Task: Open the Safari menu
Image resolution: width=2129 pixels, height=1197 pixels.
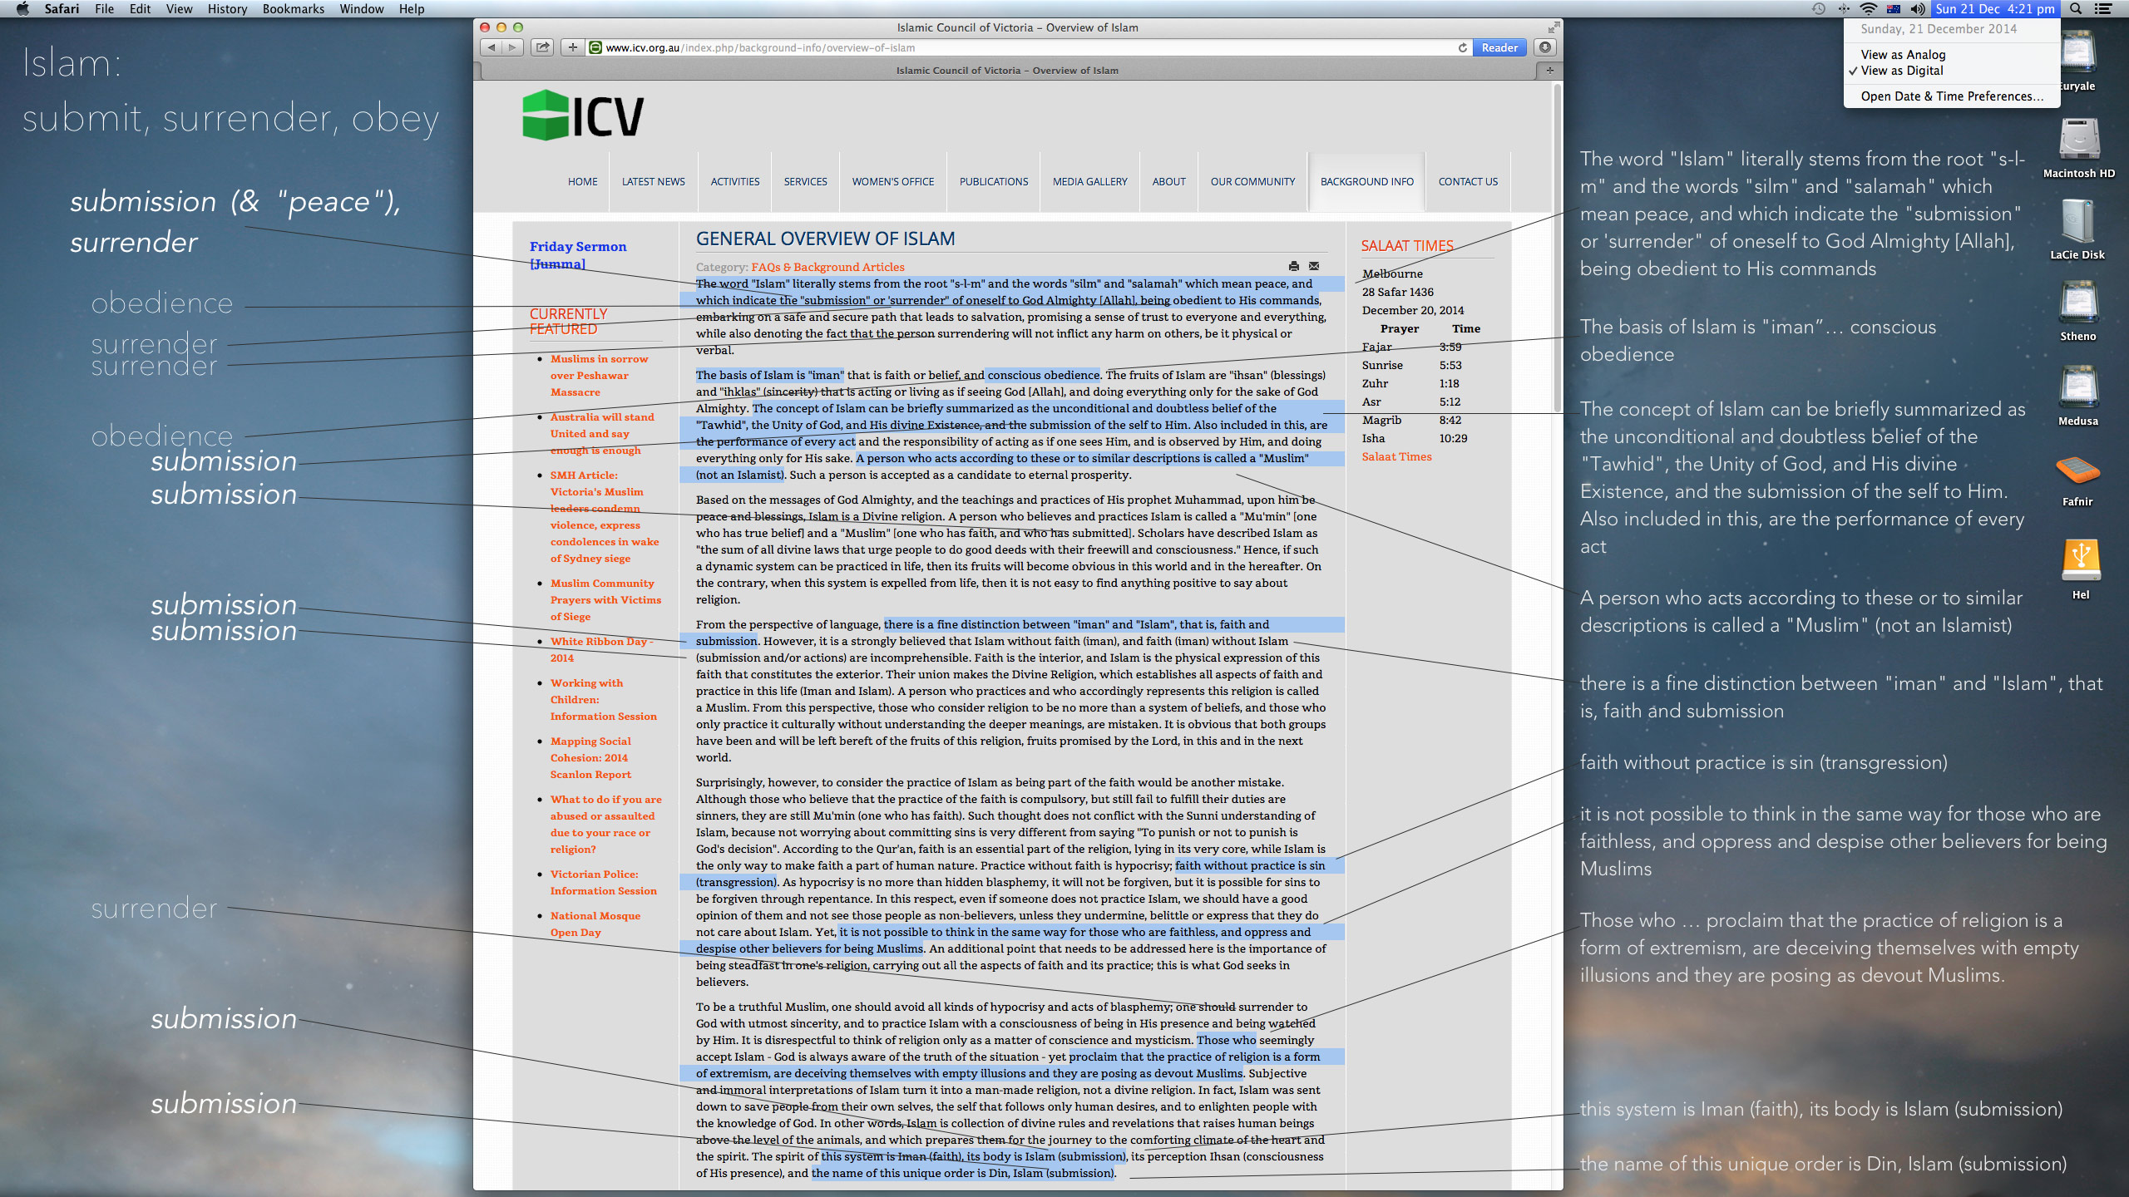Action: pos(62,8)
